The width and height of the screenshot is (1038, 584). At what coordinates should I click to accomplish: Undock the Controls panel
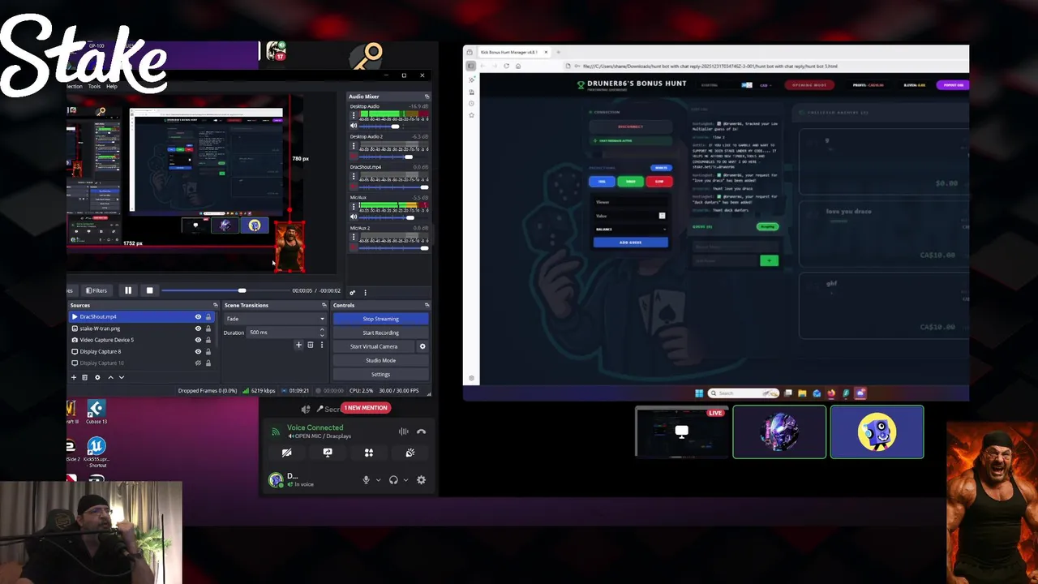pyautogui.click(x=427, y=306)
